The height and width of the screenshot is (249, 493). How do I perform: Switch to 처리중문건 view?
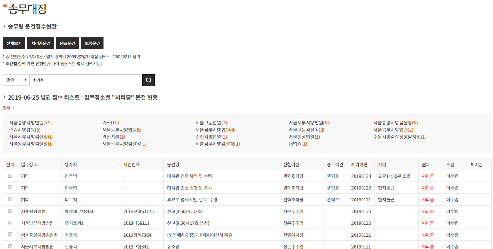coord(41,43)
